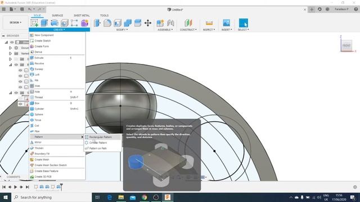Expand the Document Settings tree node

[x=10, y=48]
